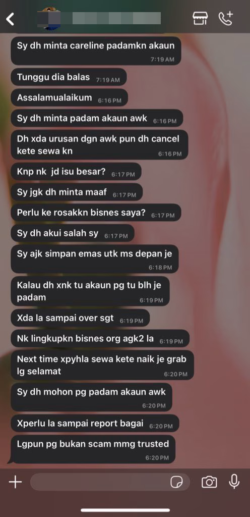
Task: Open attachments with the plus icon
Action: 15,482
